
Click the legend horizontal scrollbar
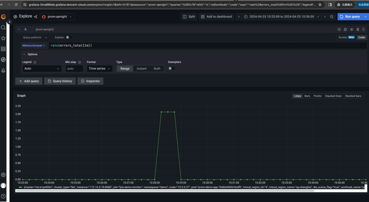pyautogui.click(x=165, y=191)
